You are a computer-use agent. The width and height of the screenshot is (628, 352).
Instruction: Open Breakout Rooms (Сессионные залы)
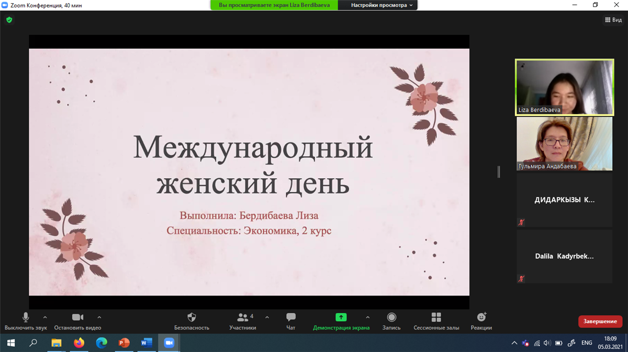[x=436, y=318]
